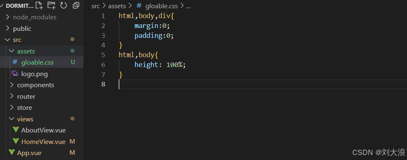Collapse the assets folder chevron

(x=12, y=51)
